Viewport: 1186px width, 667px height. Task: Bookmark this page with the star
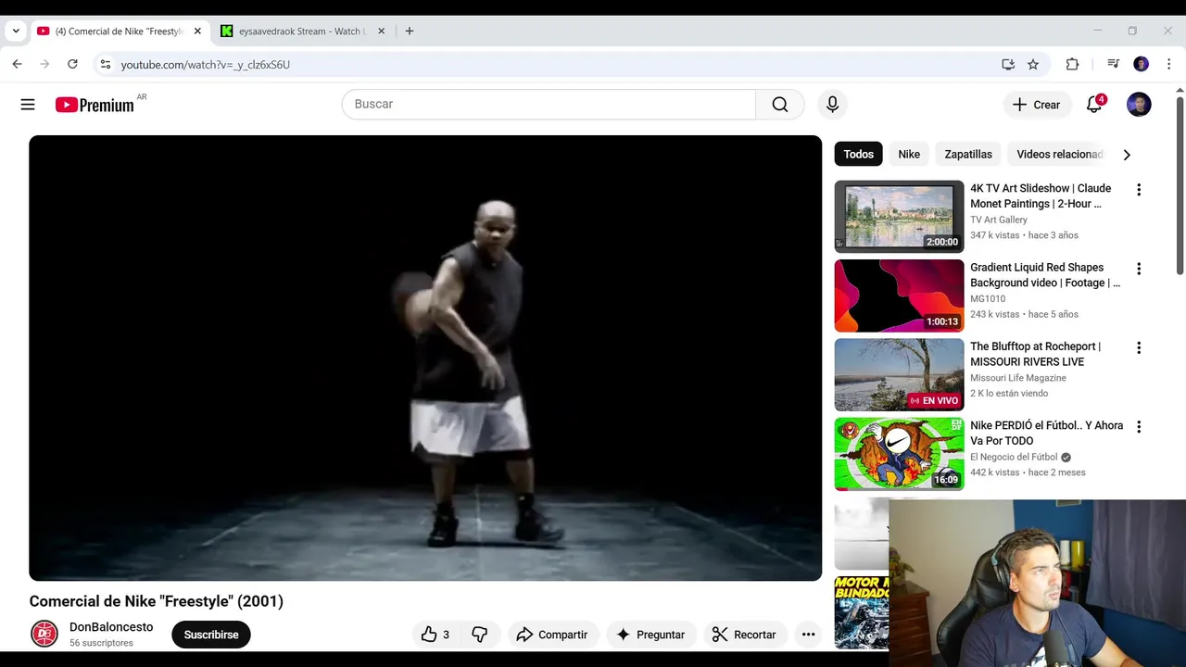click(x=1033, y=64)
